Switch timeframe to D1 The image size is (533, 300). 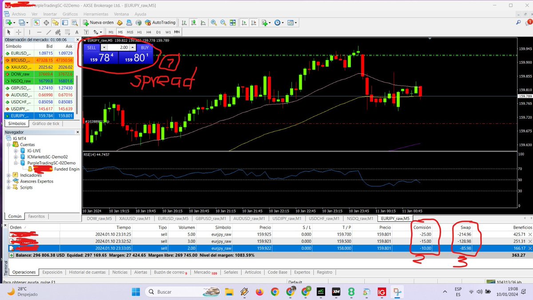159,32
